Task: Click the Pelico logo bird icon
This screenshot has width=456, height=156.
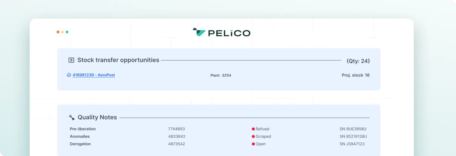Action: [x=199, y=32]
